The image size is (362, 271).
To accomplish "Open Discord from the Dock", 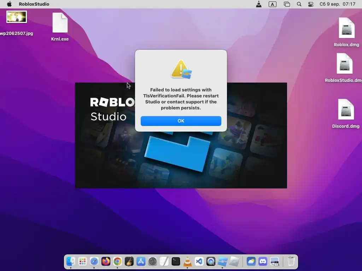I will tap(263, 261).
